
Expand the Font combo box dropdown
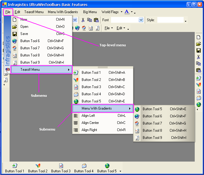[141, 20]
